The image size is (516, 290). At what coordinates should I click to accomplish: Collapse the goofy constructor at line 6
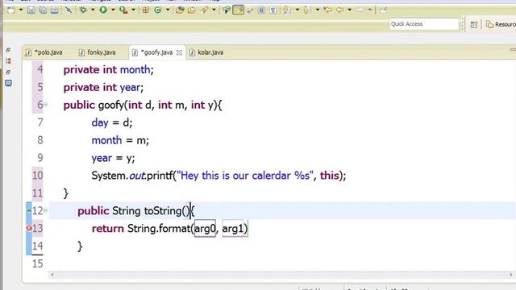(45, 105)
